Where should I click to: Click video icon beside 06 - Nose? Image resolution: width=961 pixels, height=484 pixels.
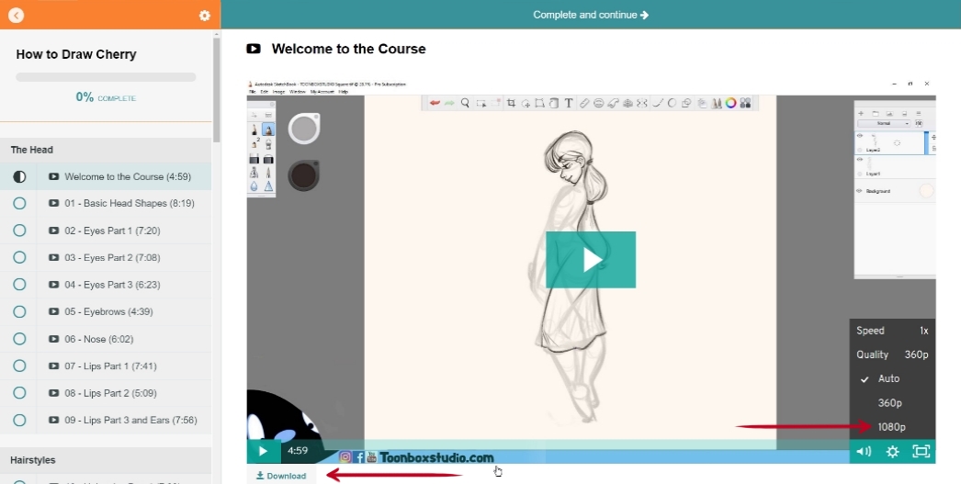tap(54, 339)
